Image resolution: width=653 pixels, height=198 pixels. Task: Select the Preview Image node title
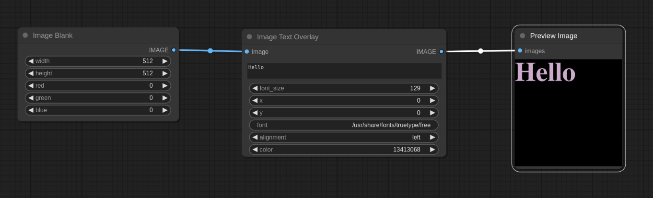tap(554, 36)
